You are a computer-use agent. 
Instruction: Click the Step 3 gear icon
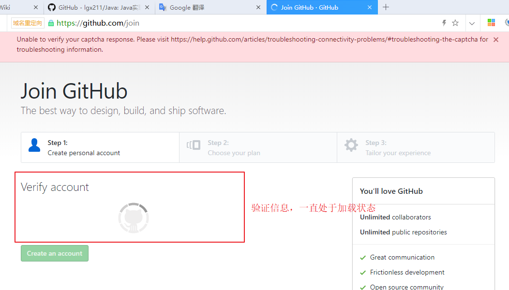point(351,145)
